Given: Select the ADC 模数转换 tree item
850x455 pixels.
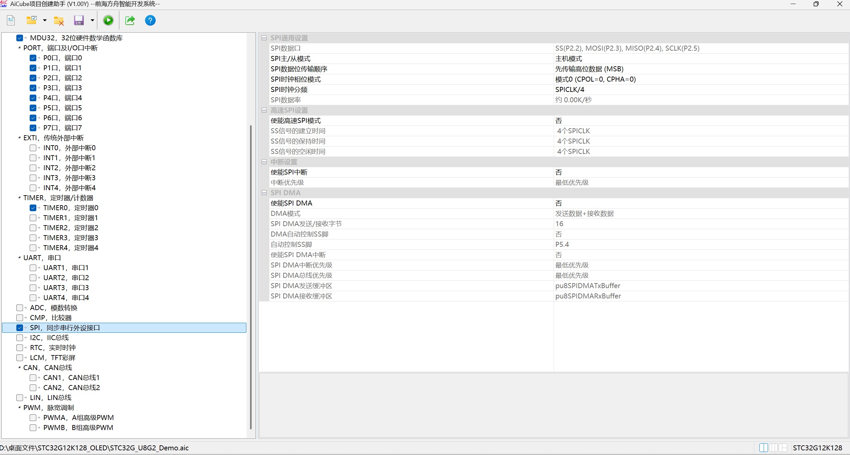Looking at the screenshot, I should tap(53, 308).
